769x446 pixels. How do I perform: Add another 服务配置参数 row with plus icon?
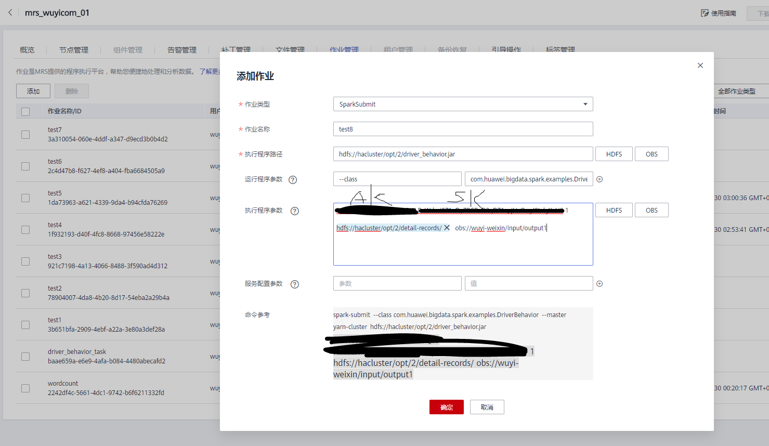click(599, 284)
